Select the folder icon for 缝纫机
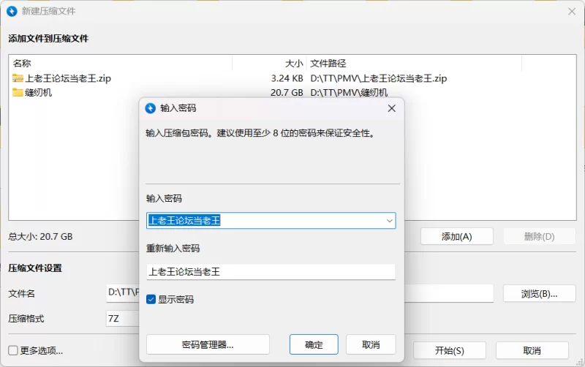This screenshot has width=585, height=367. (x=18, y=92)
